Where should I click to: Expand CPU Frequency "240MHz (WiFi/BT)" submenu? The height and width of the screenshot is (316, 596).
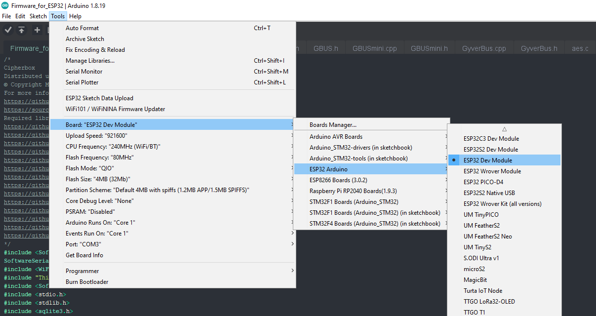pos(173,147)
